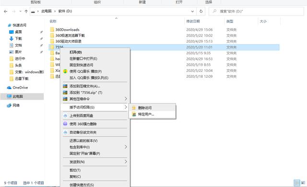Select the 360驱动大师目录 folder
This screenshot has height=187, width=307.
coord(68,41)
